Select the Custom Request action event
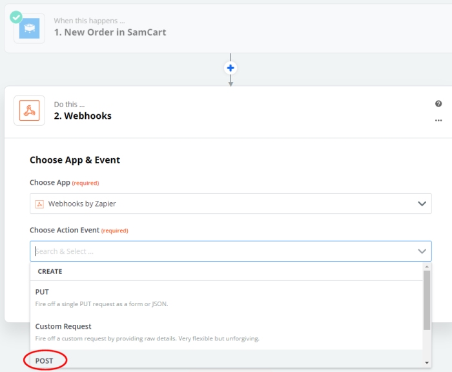This screenshot has height=372, width=452. pos(226,332)
